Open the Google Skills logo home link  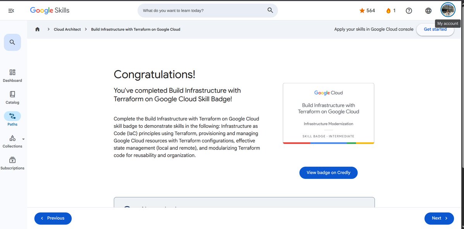[50, 10]
